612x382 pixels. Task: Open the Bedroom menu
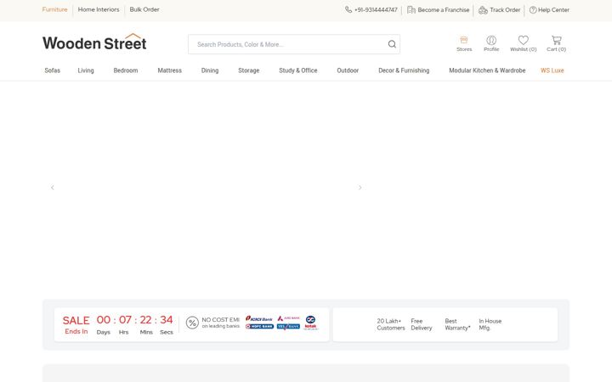click(x=126, y=70)
